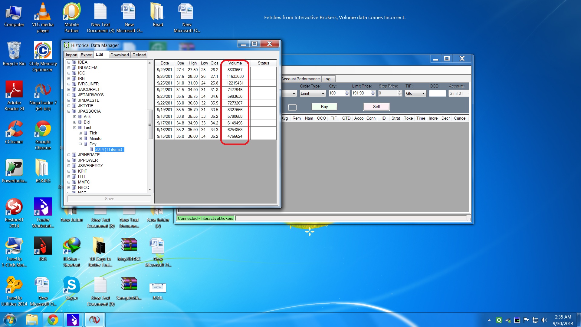The width and height of the screenshot is (581, 327).
Task: Click NinjaTrader icon in taskbar
Action: [95, 320]
